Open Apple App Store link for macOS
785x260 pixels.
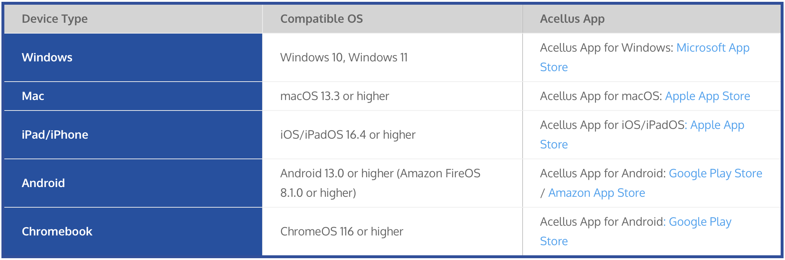pos(707,96)
